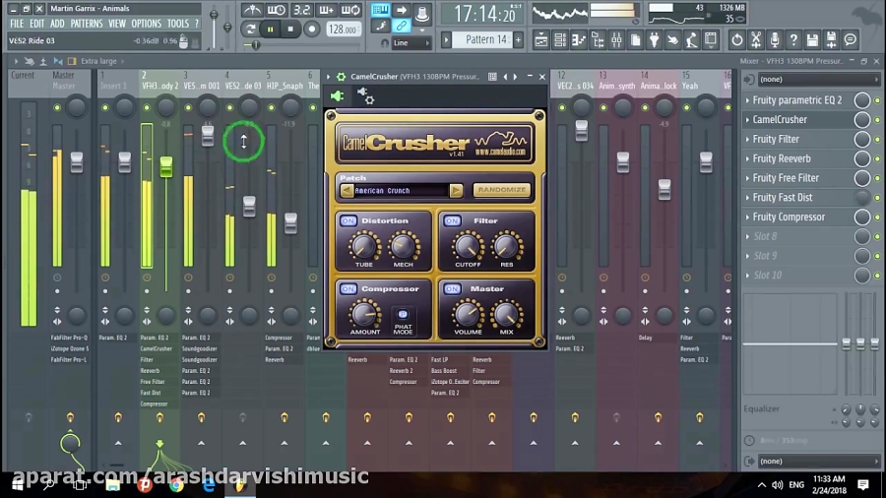Toggle the 3.2 countdown before recording
Viewport: 886px width, 498px height.
(302, 10)
